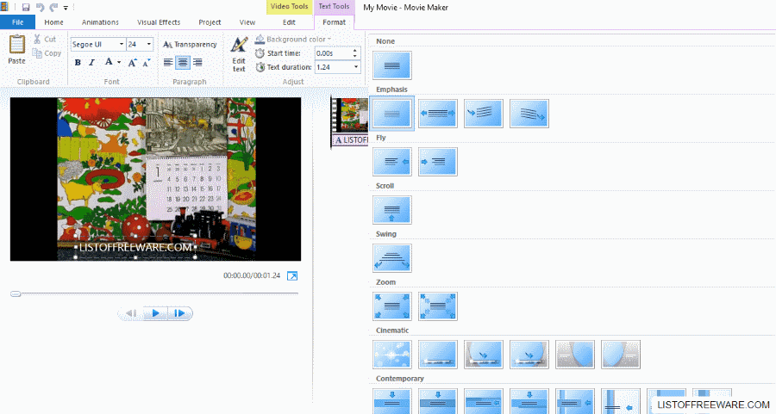Open Customize Quick Access Toolbar dropdown
This screenshot has height=414, width=776.
tap(66, 8)
